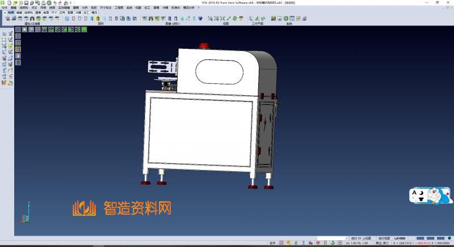454x247 pixels.
Task: Click the globe icon at the status bar's right end
Action: 448,238
